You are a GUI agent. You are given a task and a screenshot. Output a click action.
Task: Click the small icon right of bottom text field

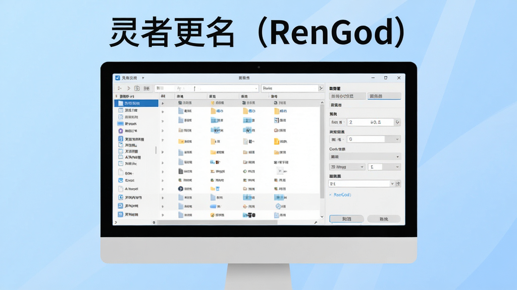click(398, 184)
